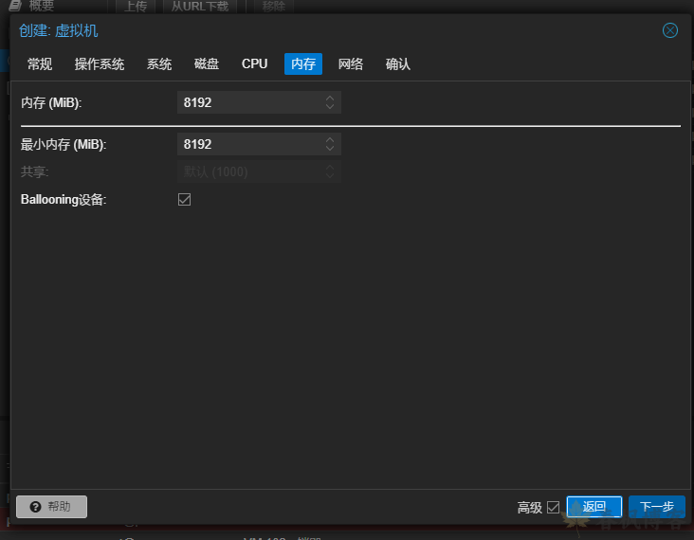Viewport: 694px width, 540px height.
Task: Open the 确认 tab
Action: [x=398, y=64]
